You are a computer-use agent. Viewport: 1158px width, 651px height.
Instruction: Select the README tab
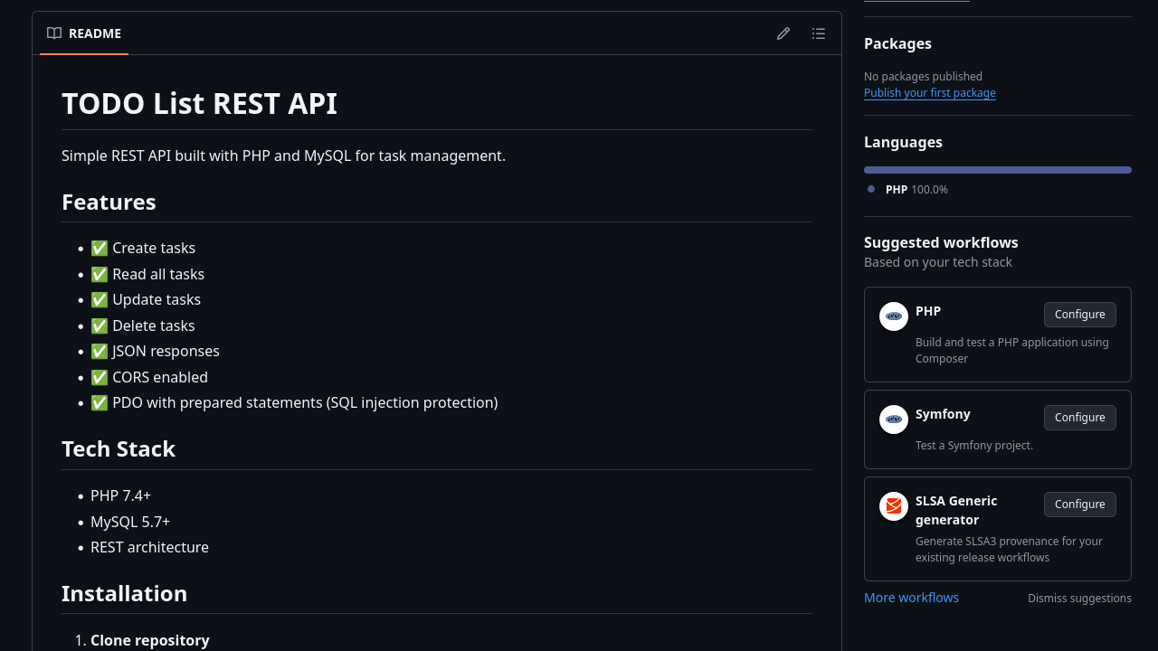[84, 33]
